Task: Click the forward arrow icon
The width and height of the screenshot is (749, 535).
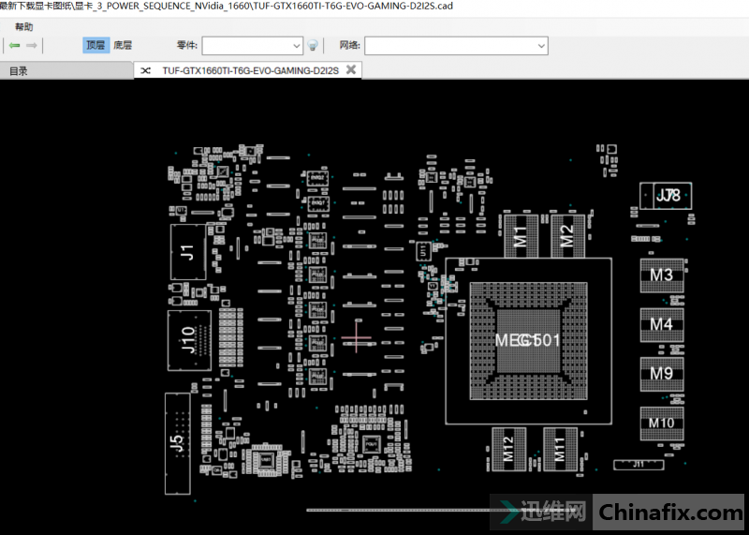Action: tap(32, 45)
